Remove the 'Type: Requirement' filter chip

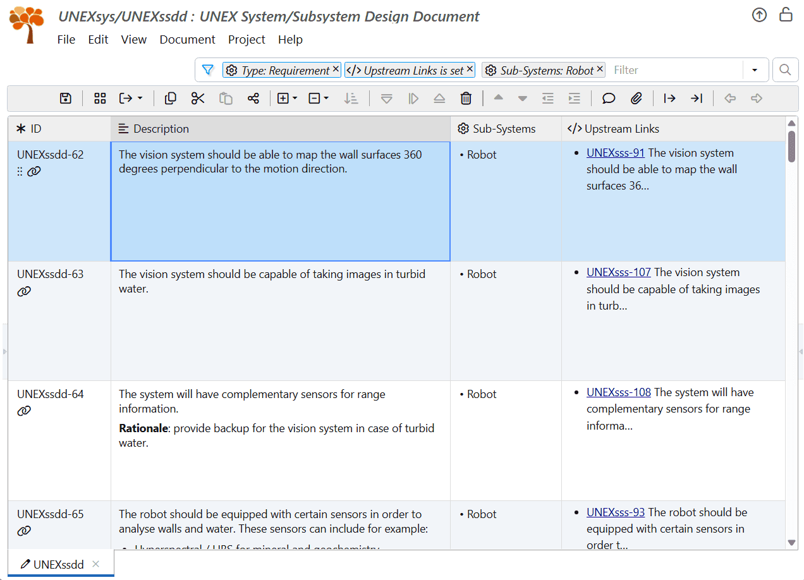click(336, 69)
